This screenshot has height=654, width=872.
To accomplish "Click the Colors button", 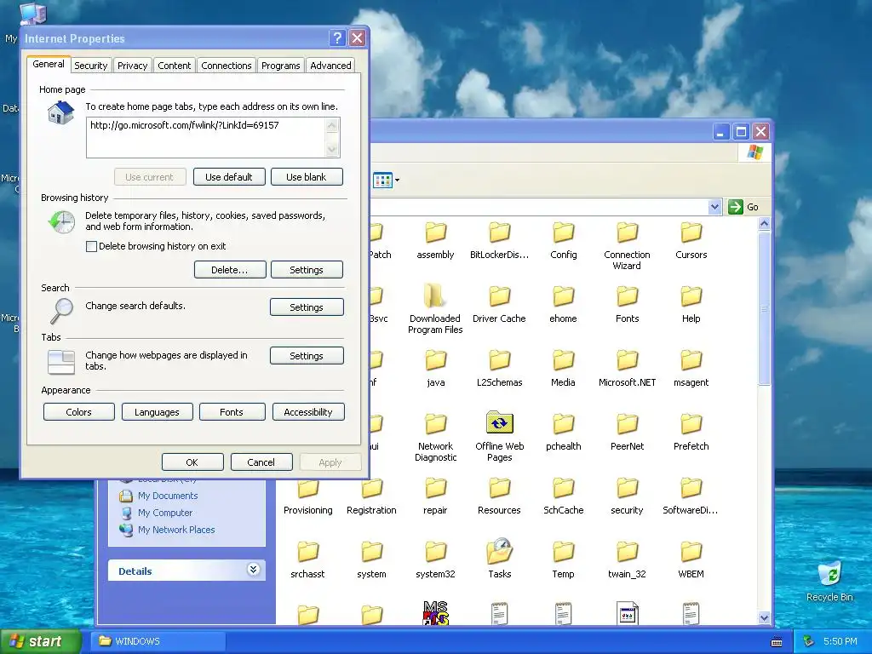I will click(x=79, y=412).
